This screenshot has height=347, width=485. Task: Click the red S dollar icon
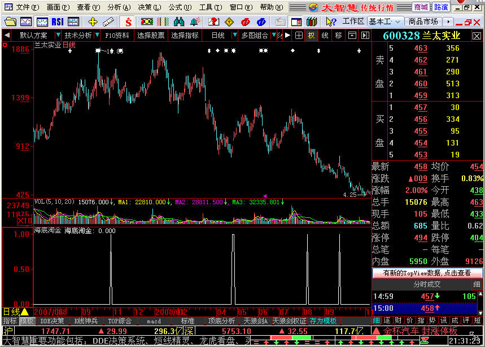click(128, 22)
